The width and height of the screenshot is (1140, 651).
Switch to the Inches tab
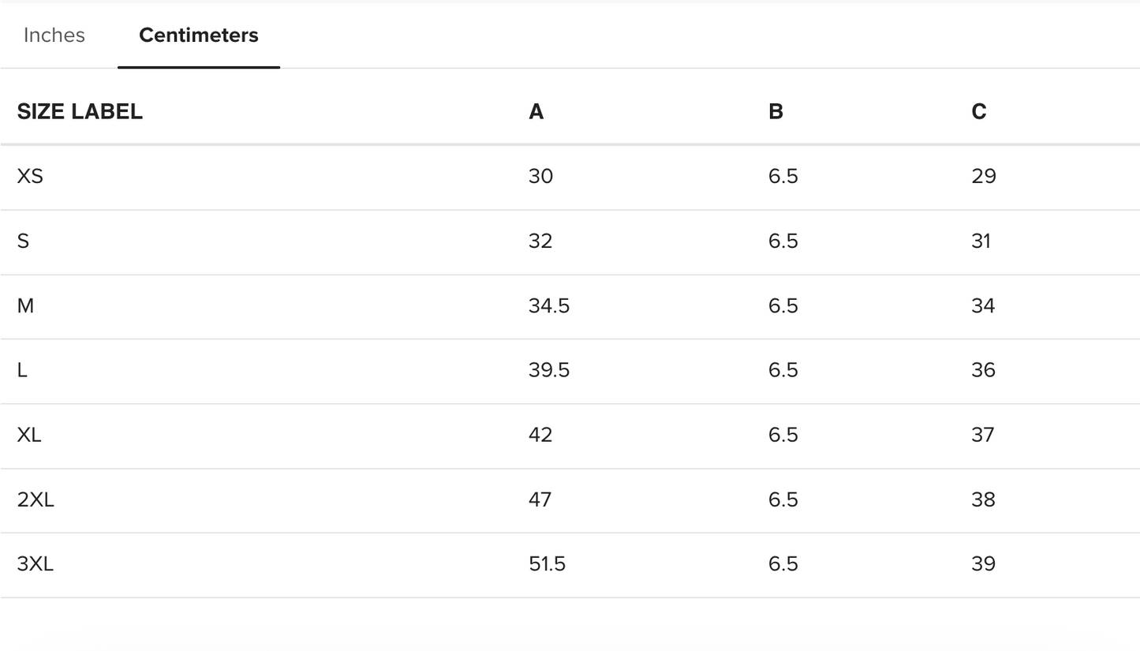54,36
